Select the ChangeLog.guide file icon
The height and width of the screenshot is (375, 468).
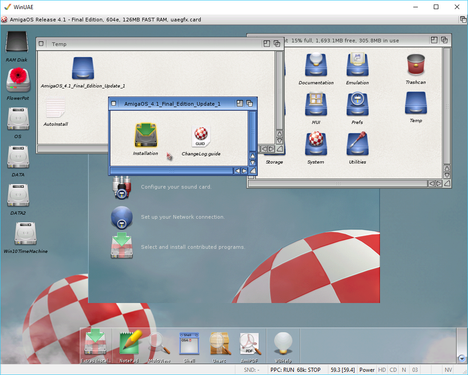coord(201,137)
